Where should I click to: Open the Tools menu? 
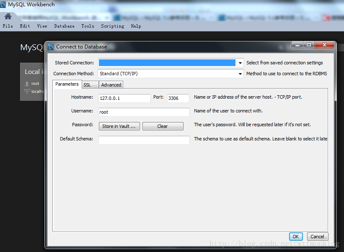(x=88, y=26)
